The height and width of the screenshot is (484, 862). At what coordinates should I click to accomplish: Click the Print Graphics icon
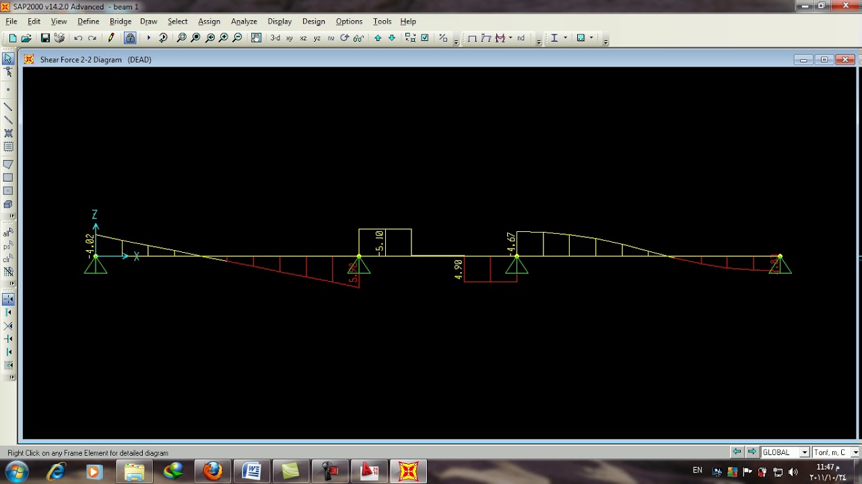point(59,38)
